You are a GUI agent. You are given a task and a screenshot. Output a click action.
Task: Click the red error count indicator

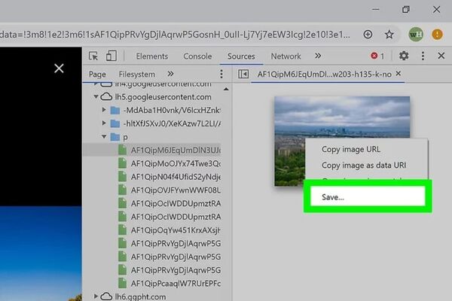(377, 56)
